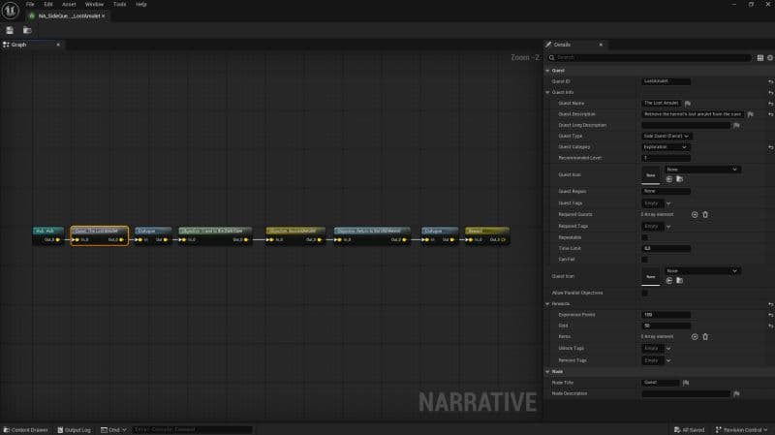This screenshot has height=435, width=775.
Task: Reset Quest Category to default arrow icon
Action: click(770, 147)
